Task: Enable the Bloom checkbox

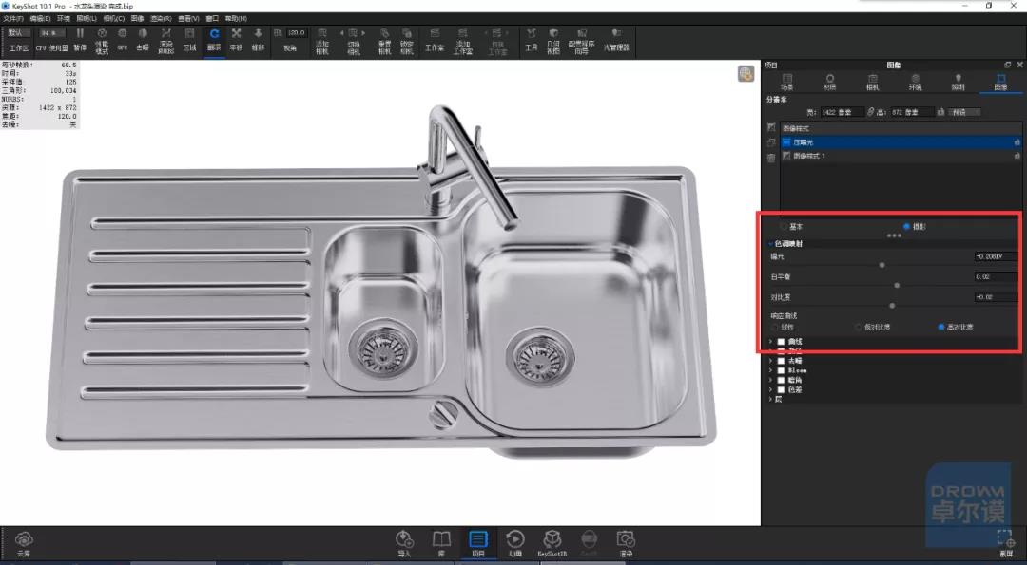Action: tap(781, 370)
